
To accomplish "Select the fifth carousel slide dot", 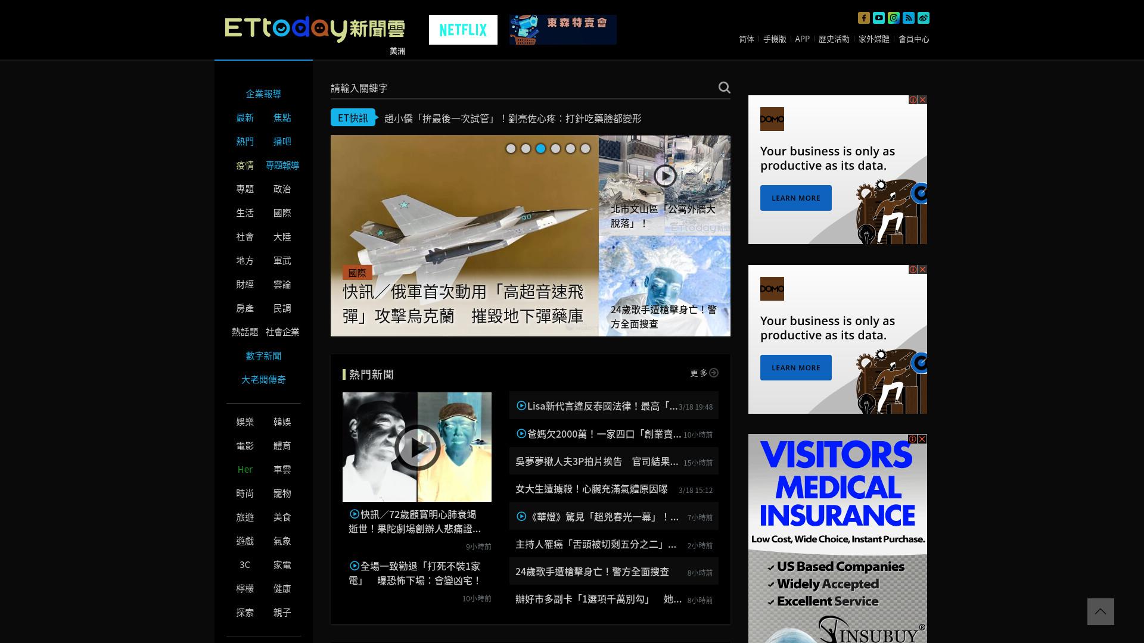I will point(570,149).
